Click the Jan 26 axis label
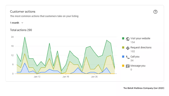This screenshot has height=96, width=169. point(94,77)
